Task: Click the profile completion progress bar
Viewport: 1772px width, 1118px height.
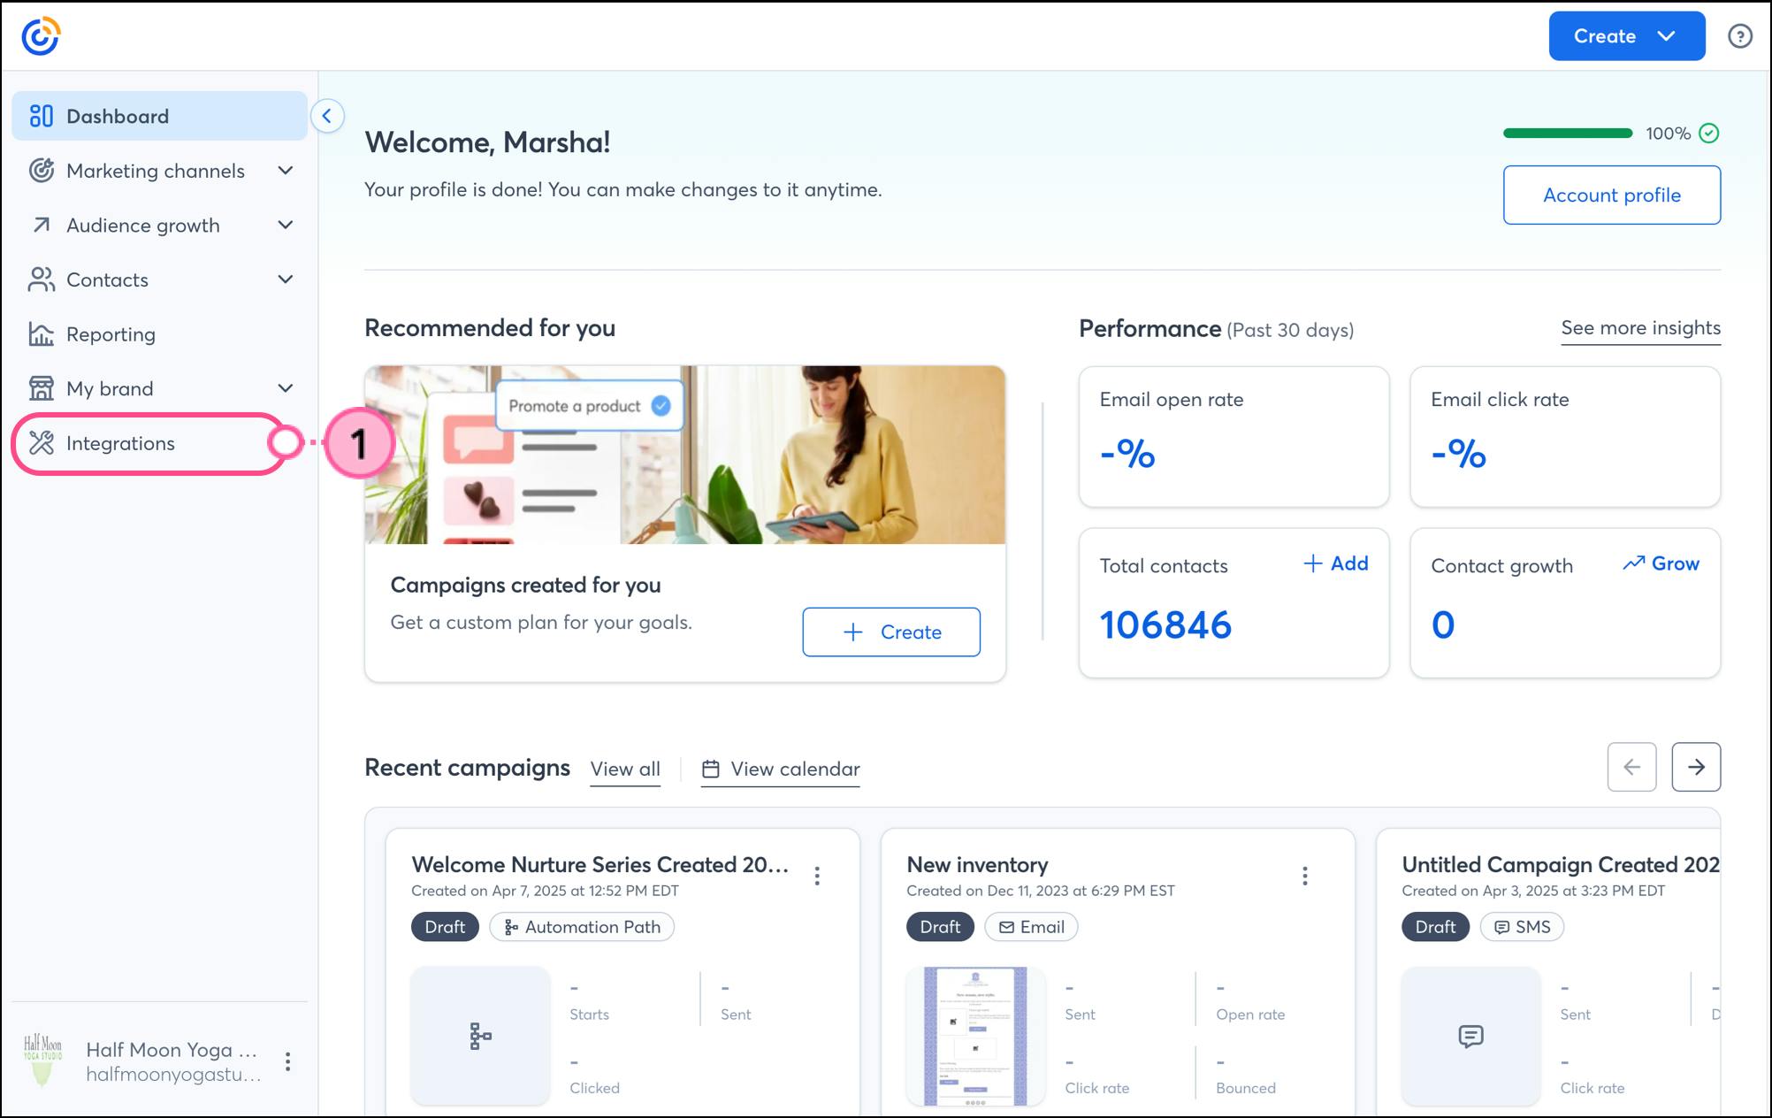Action: click(x=1568, y=134)
